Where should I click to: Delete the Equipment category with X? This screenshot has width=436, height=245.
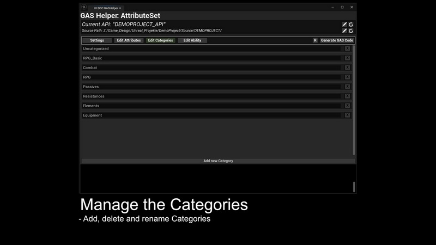[x=347, y=115]
